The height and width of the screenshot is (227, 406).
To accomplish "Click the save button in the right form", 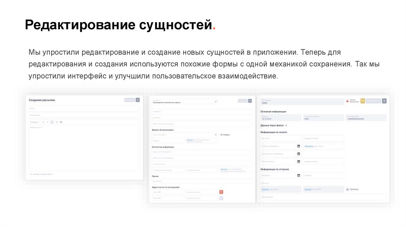I will (373, 101).
